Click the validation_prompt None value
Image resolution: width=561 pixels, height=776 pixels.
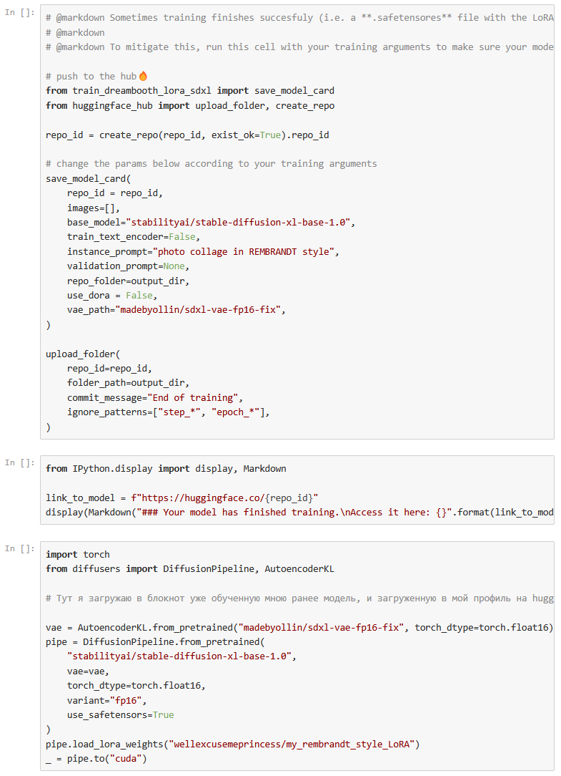pos(175,266)
